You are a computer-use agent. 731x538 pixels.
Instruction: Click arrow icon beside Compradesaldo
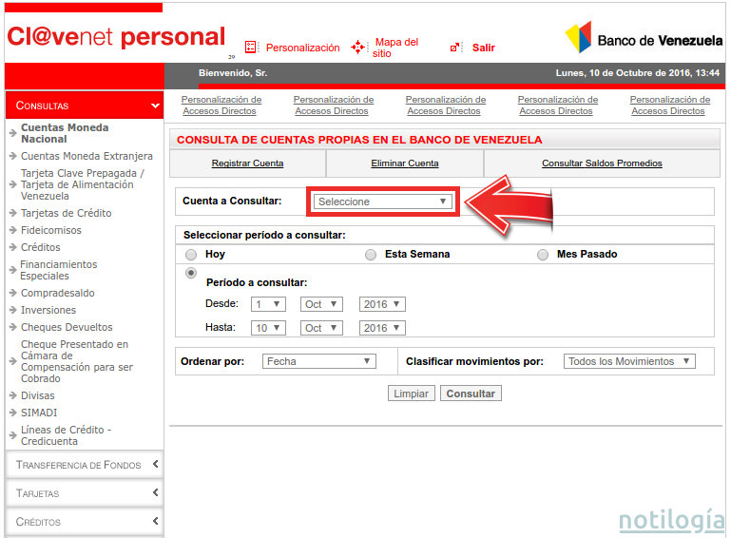pos(13,293)
